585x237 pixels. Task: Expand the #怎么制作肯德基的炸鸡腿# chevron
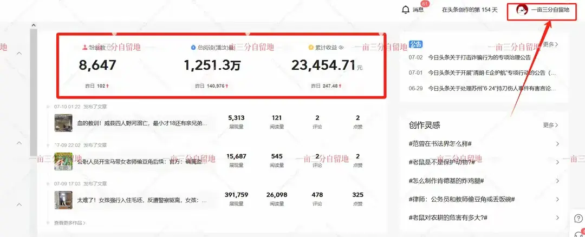[x=557, y=181]
